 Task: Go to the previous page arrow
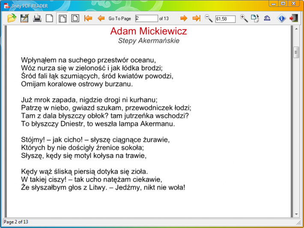101,18
